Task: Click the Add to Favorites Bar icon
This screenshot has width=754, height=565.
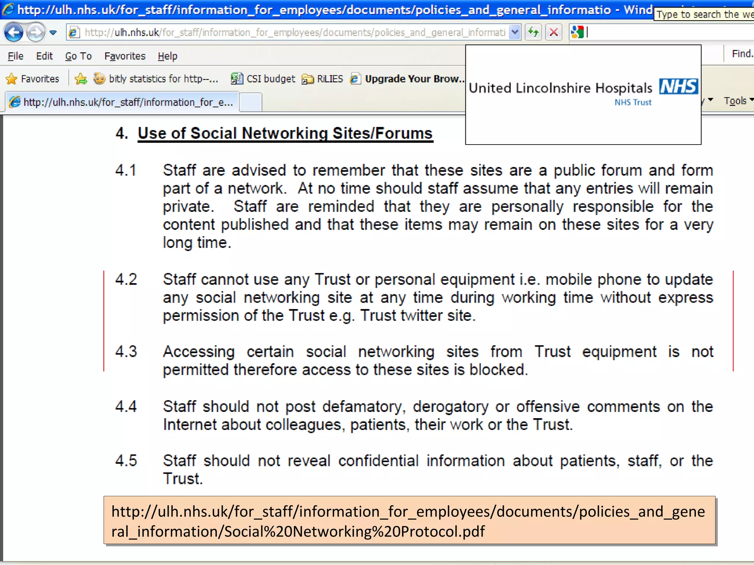Action: (81, 79)
